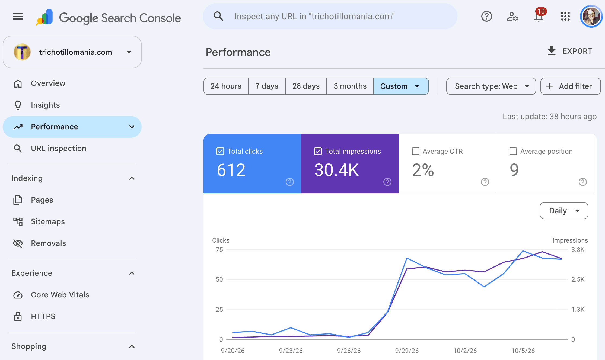Open the Daily granularity dropdown
Viewport: 605px width, 360px height.
coord(564,211)
